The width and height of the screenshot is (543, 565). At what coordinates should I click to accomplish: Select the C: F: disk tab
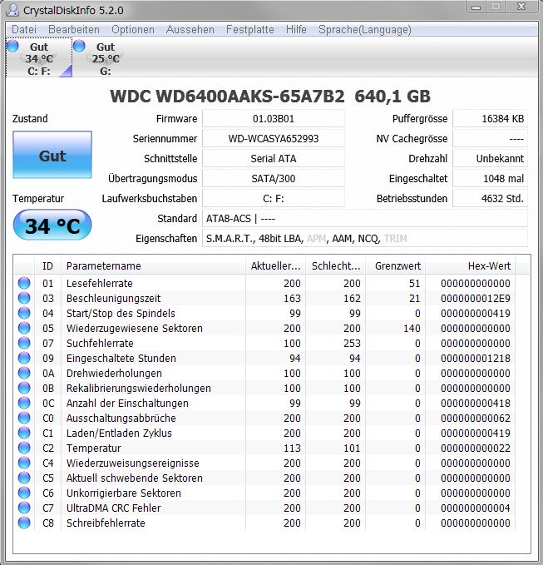(x=39, y=58)
